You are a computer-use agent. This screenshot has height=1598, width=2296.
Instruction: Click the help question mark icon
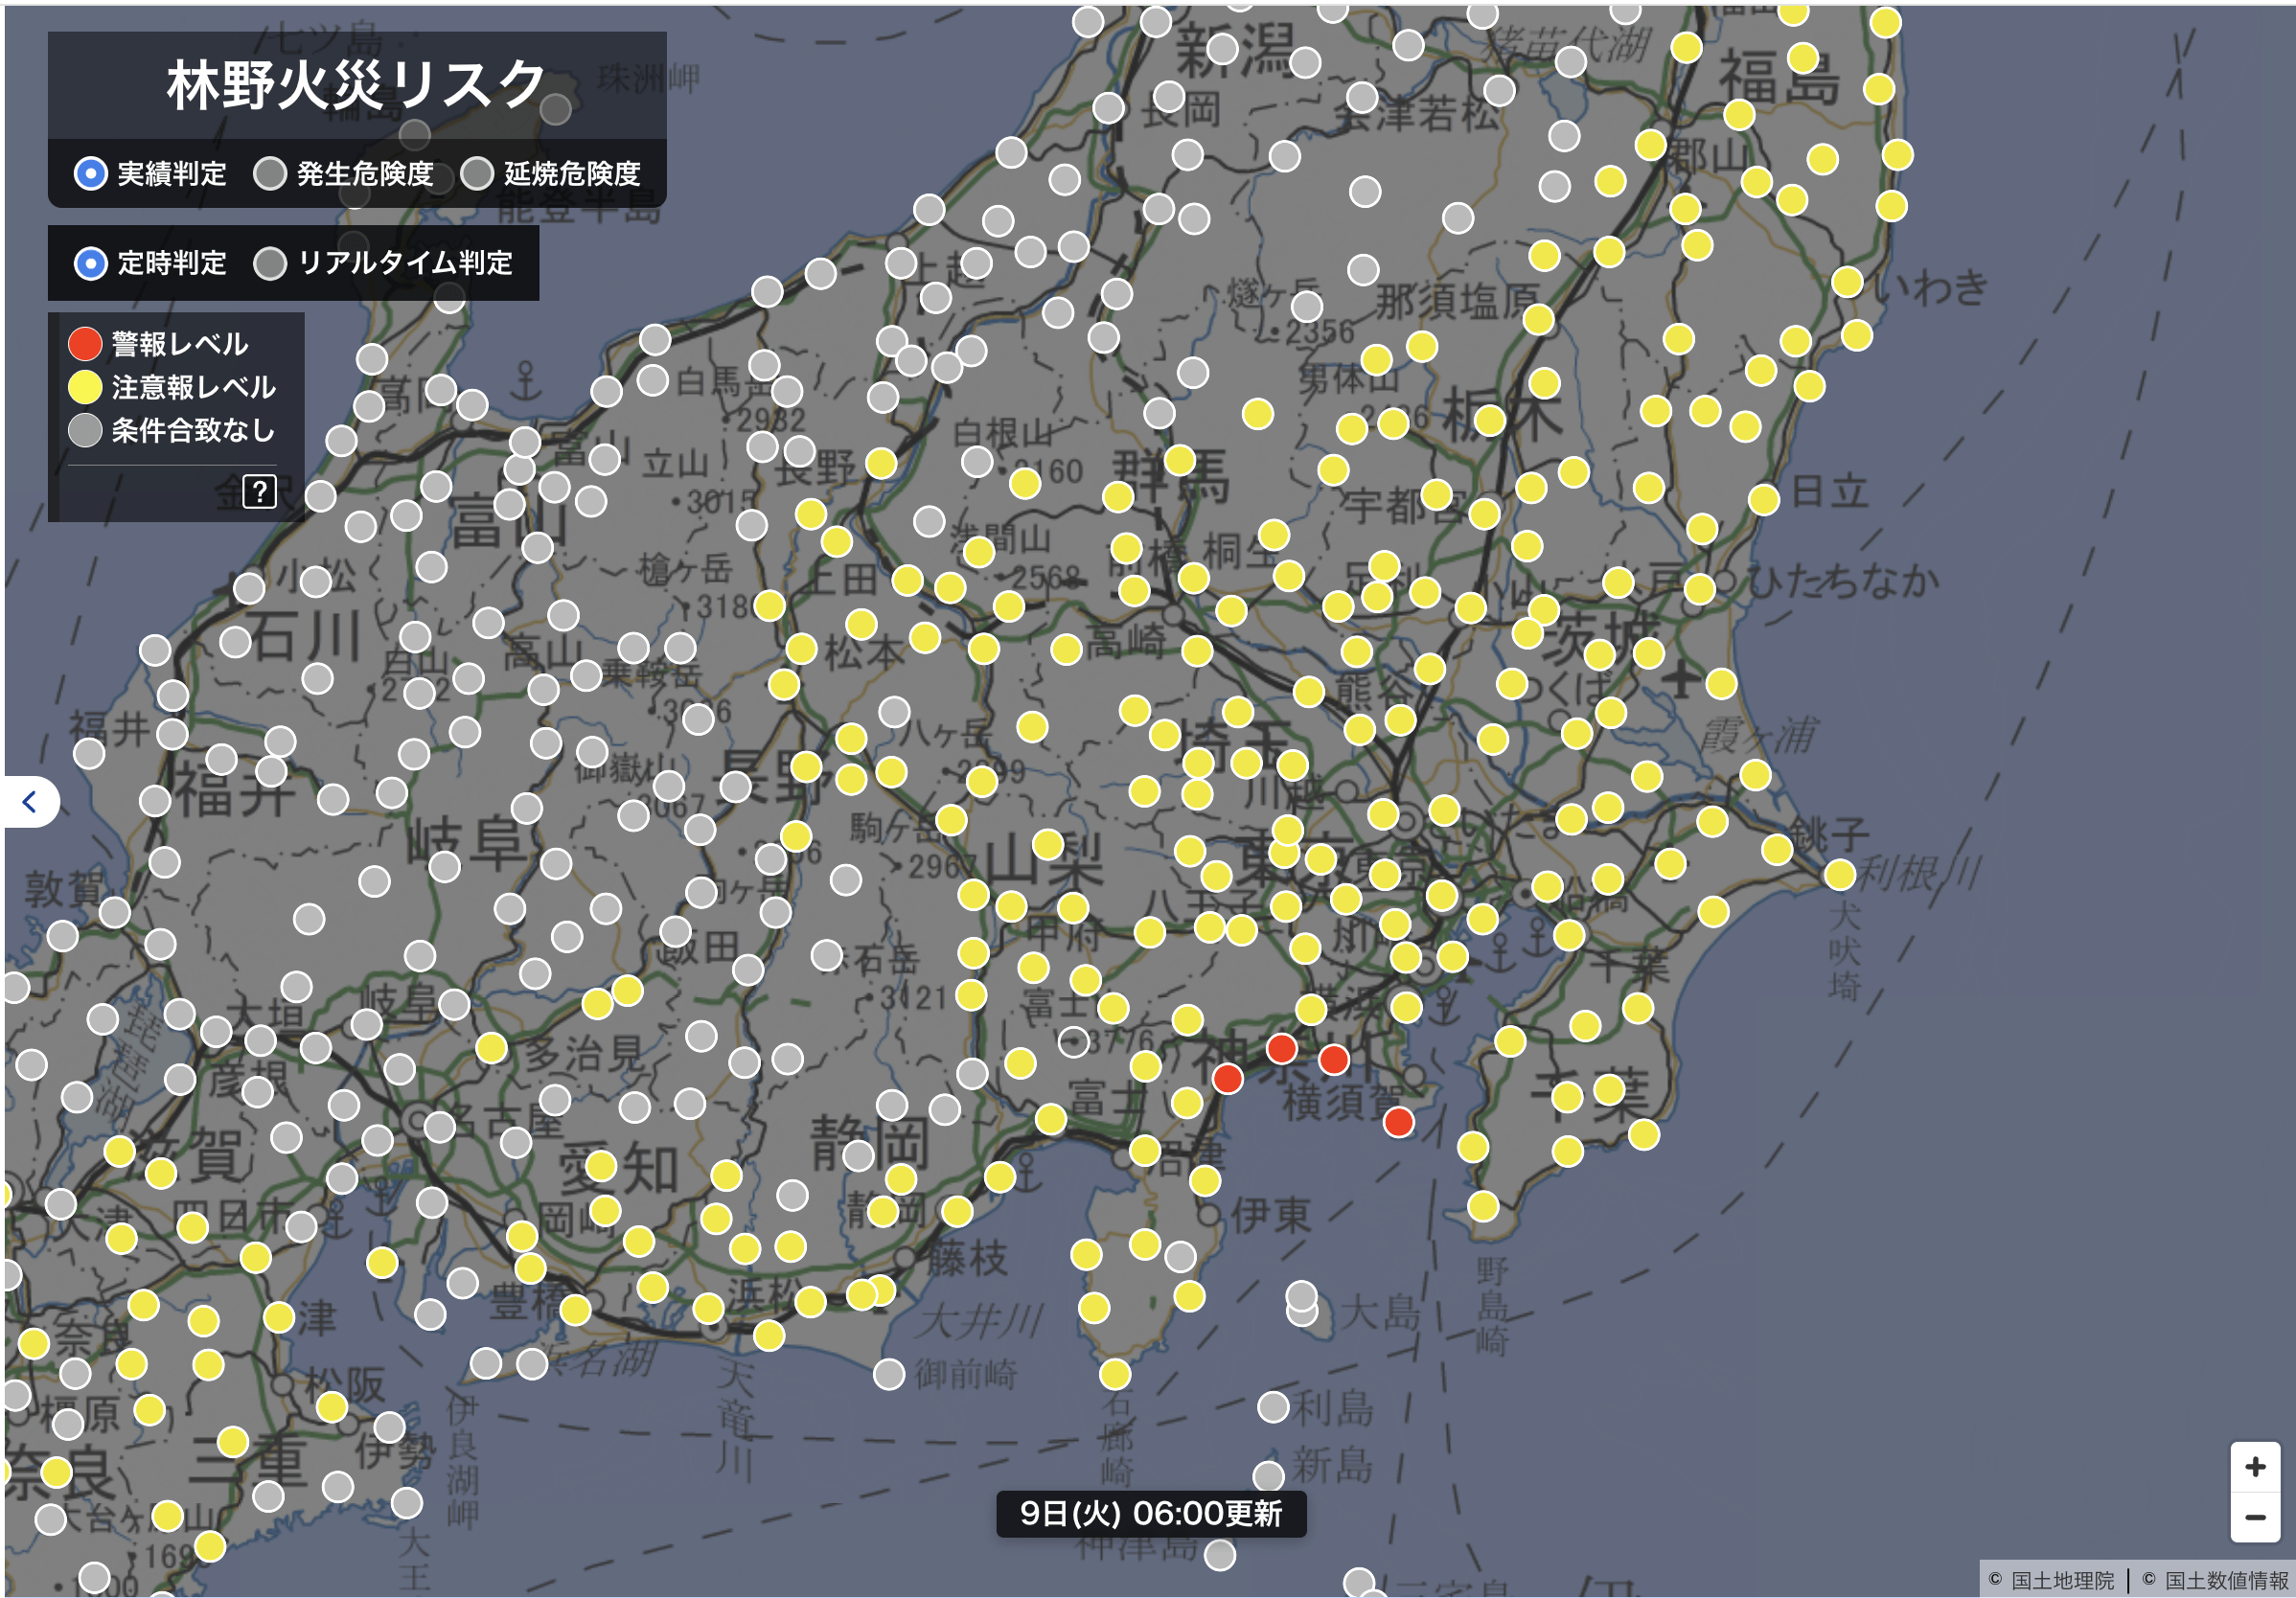point(260,491)
